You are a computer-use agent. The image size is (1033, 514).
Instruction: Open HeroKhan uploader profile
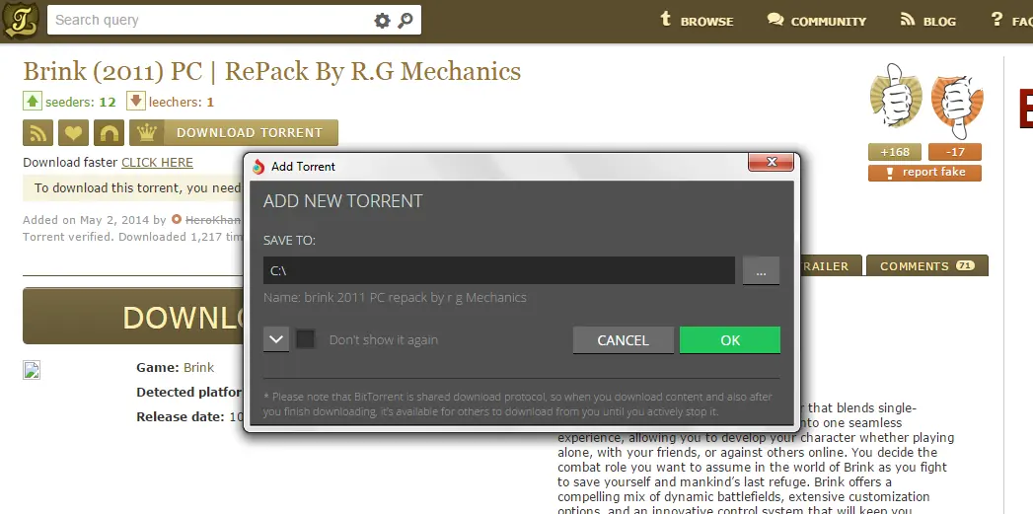coord(213,219)
